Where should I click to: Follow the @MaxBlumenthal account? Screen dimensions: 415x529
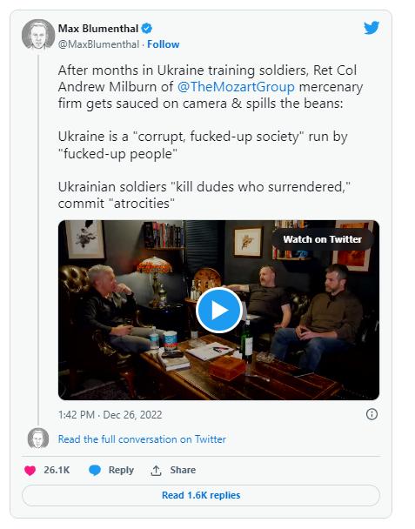coord(164,44)
